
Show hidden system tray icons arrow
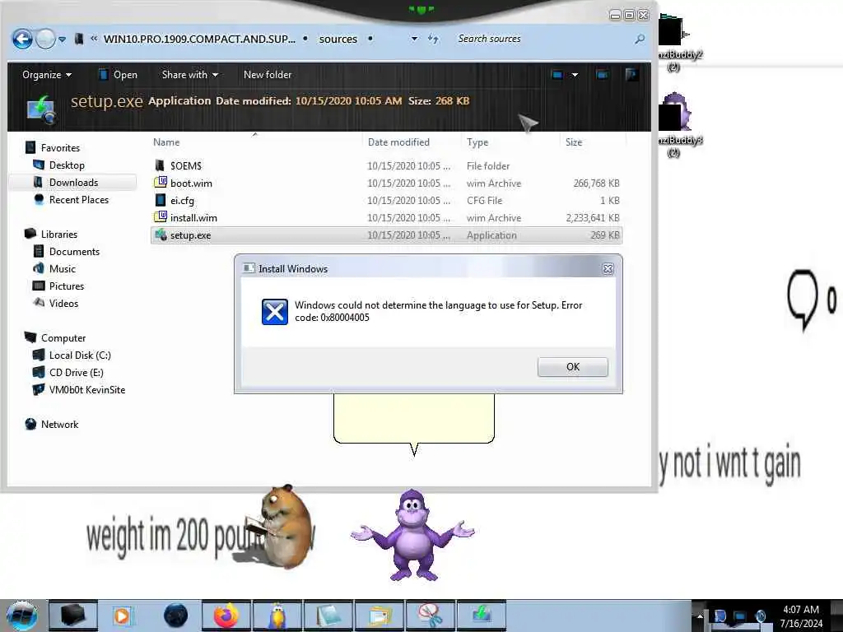(x=700, y=616)
